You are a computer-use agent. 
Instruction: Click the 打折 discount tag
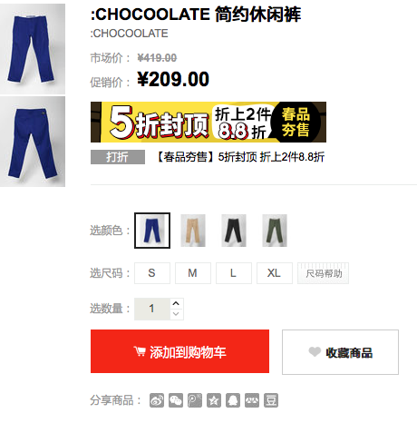coord(118,157)
